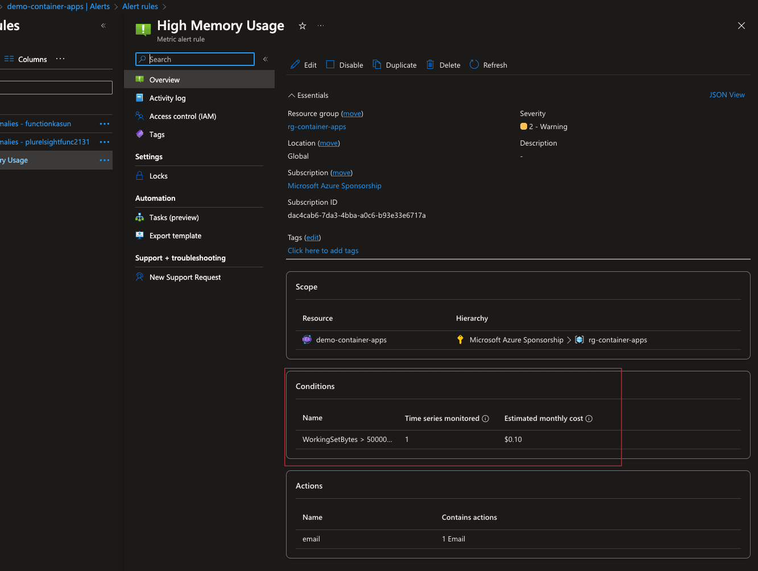Click the Edit pencil icon in the toolbar
The image size is (758, 571).
click(x=295, y=64)
